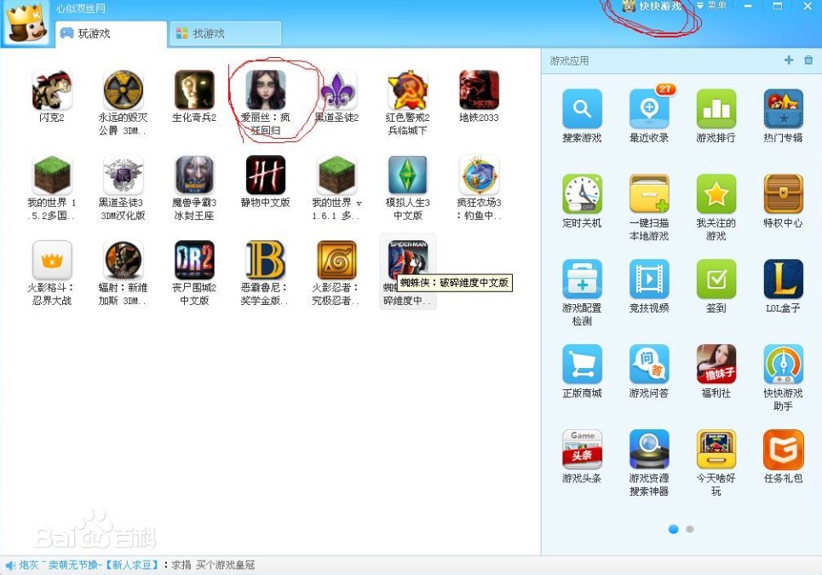Image resolution: width=822 pixels, height=575 pixels.
Task: Launch 魔兽争霸3冰封王座 game
Action: coord(194,175)
